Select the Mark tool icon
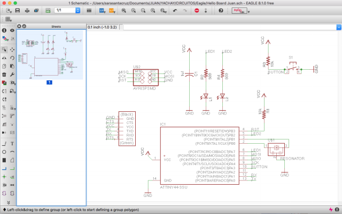 point(13,39)
